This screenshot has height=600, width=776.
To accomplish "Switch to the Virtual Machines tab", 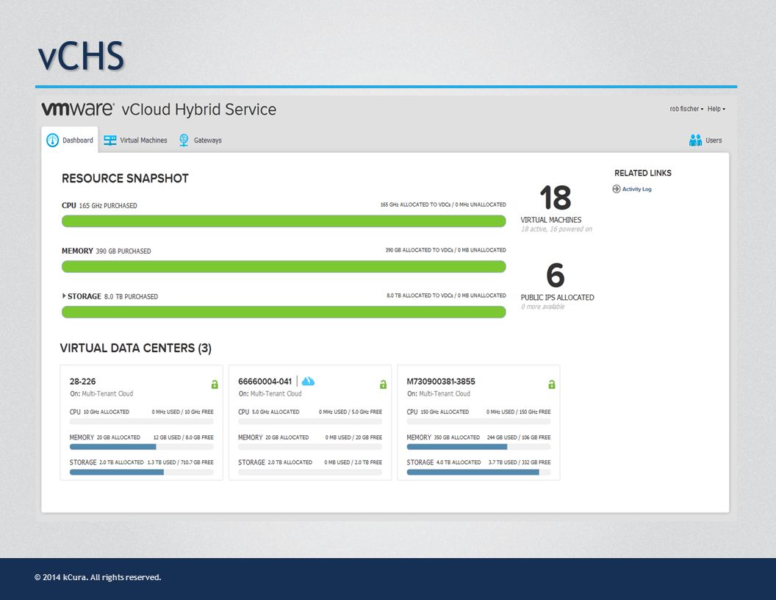I will pos(136,140).
